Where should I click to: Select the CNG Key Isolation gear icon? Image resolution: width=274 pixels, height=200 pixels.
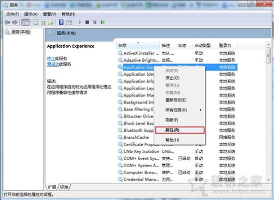pyautogui.click(x=120, y=151)
